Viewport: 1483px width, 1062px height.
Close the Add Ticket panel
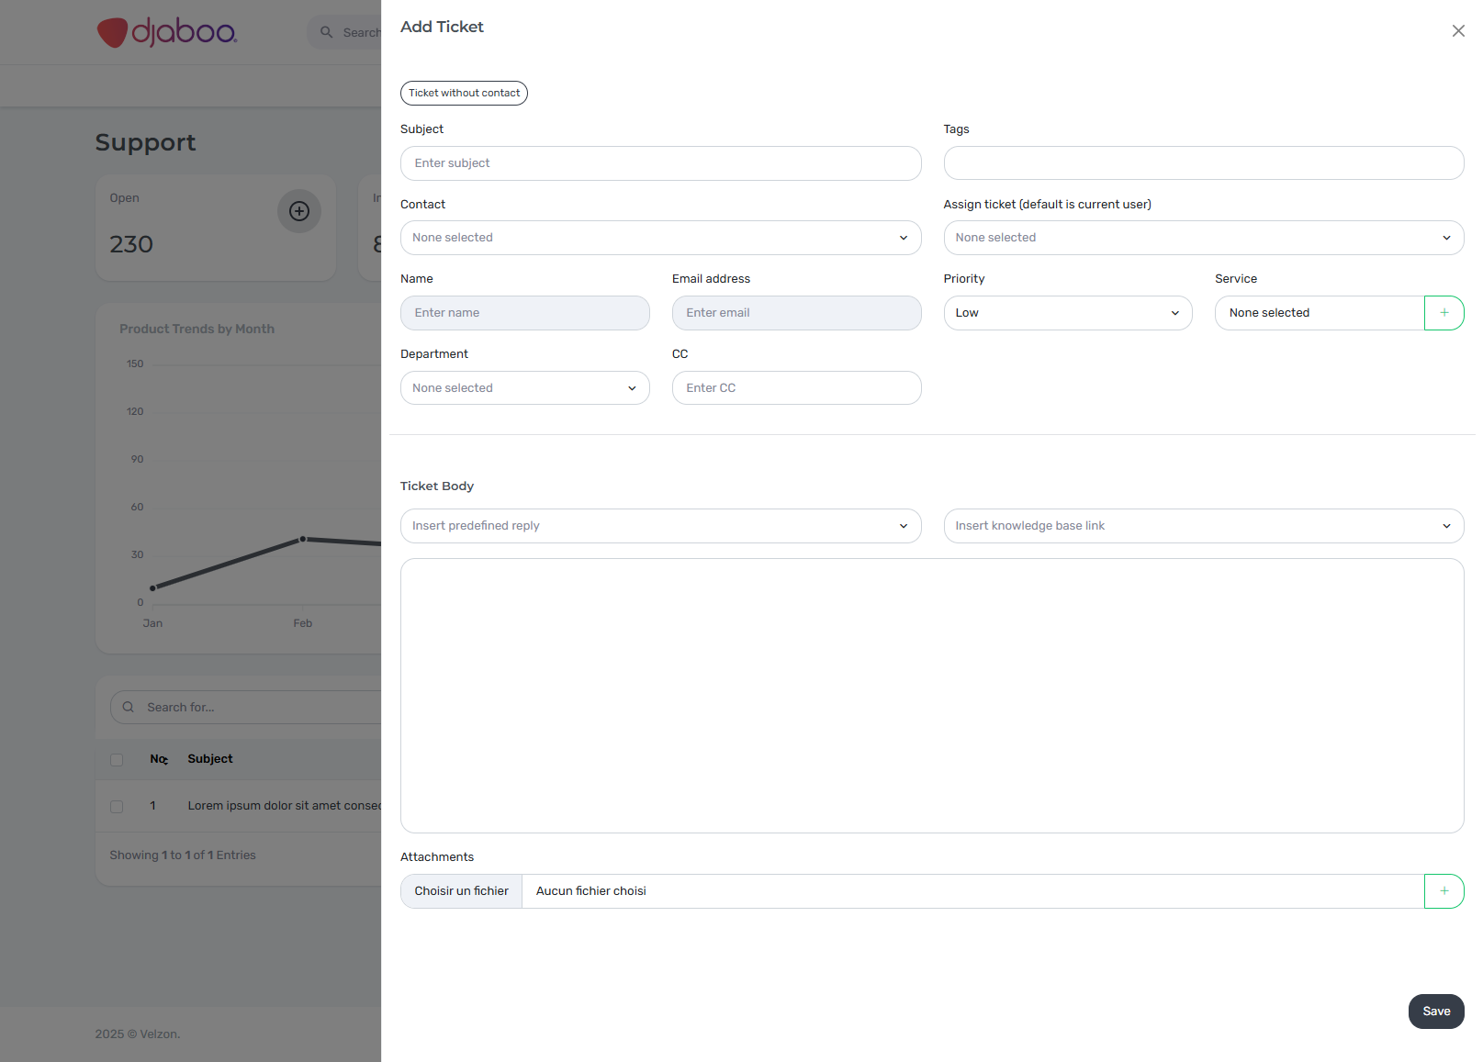pos(1457,31)
